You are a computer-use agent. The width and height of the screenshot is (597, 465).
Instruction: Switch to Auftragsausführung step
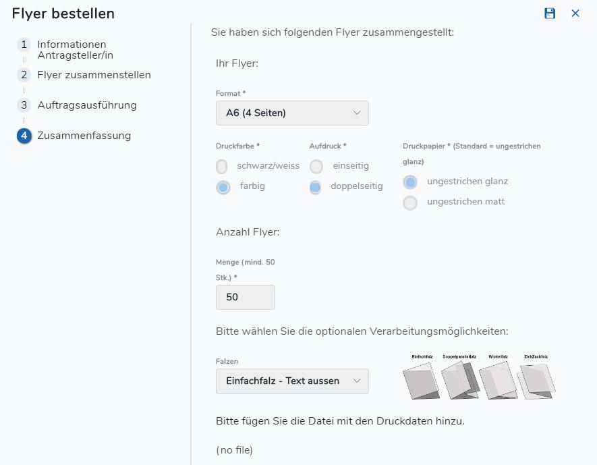coord(87,105)
